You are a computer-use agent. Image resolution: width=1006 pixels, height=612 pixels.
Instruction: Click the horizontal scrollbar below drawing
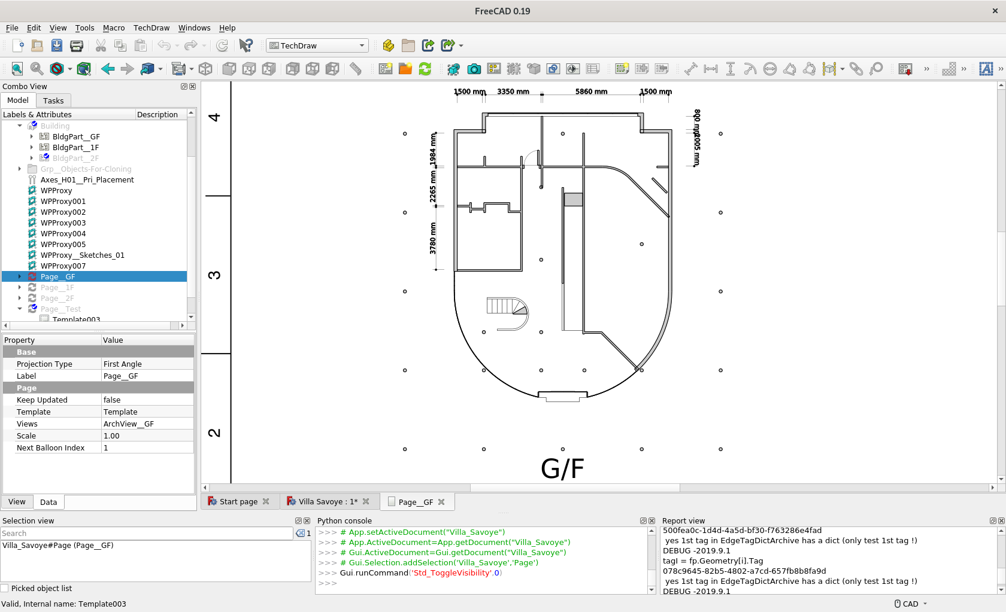pyautogui.click(x=575, y=488)
